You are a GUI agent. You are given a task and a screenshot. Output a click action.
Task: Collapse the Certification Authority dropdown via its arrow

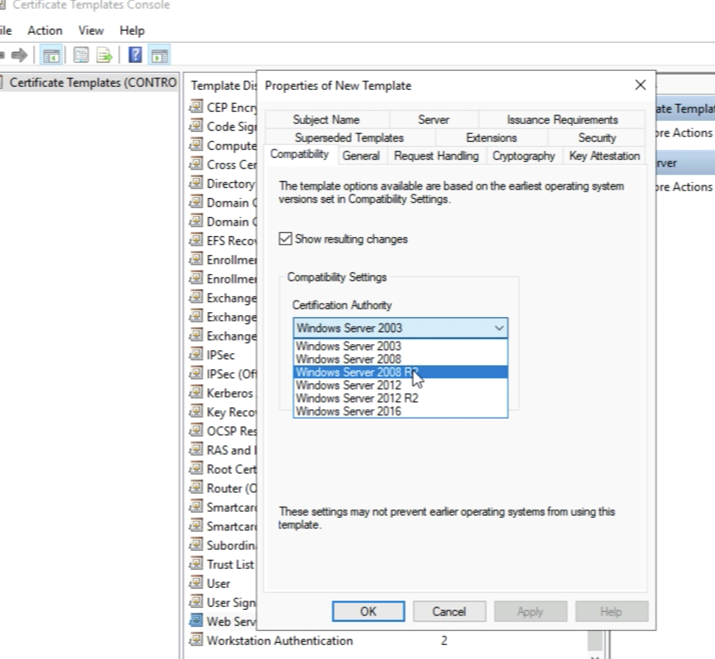pyautogui.click(x=499, y=328)
